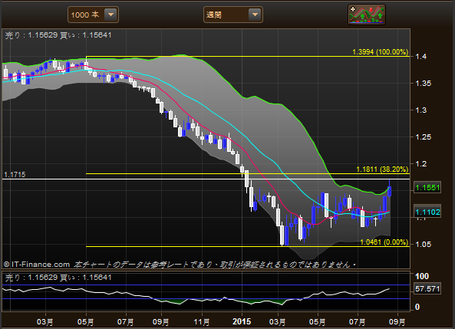Click the 1.3994 (100.00%) Fibonacci label

(x=380, y=52)
